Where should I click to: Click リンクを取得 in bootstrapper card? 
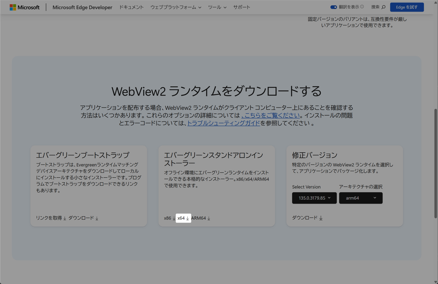(x=51, y=218)
